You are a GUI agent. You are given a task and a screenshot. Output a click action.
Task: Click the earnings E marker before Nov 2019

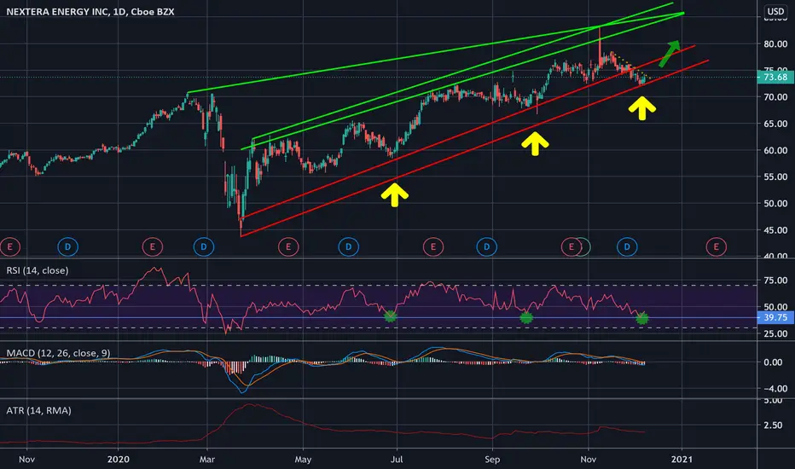[x=9, y=247]
